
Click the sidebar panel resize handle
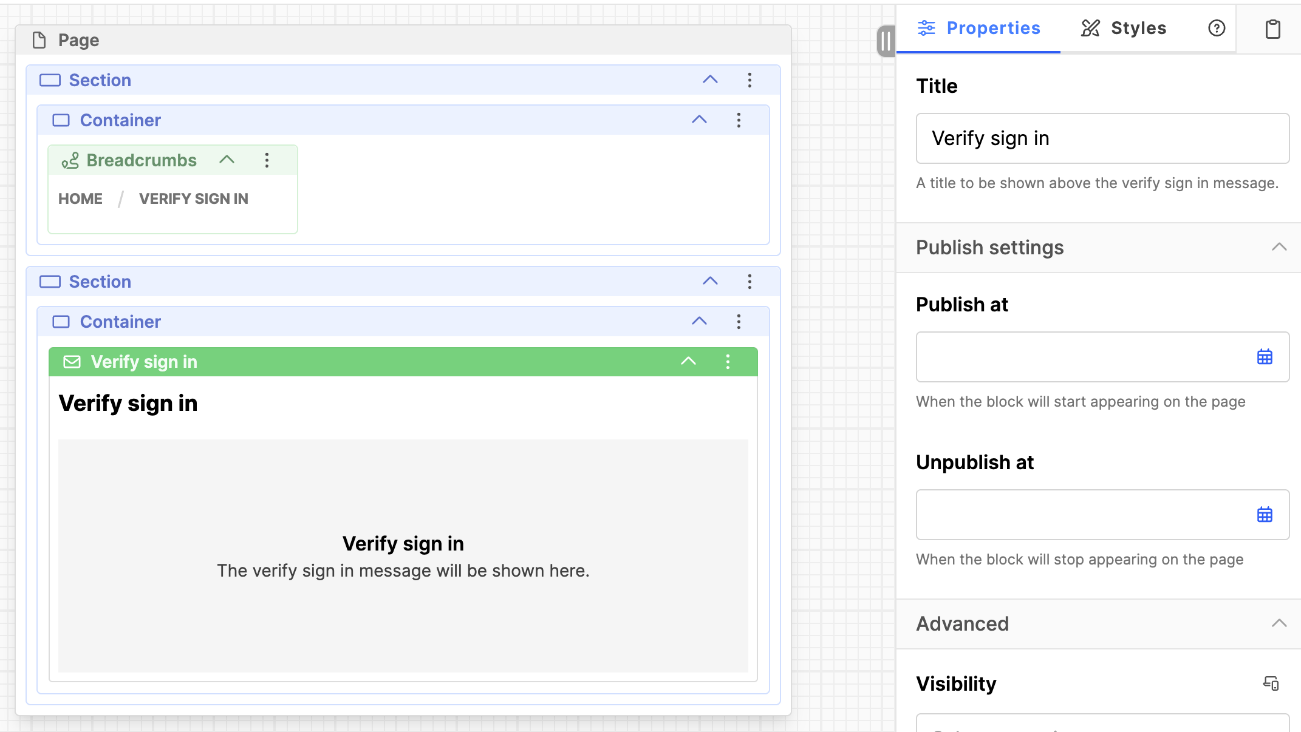(886, 41)
